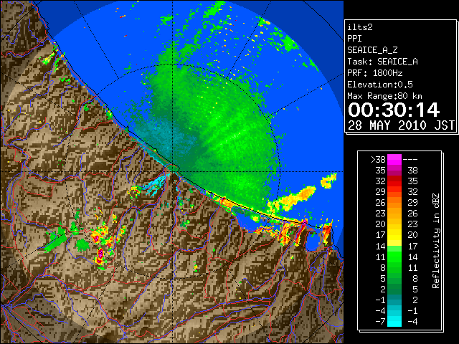Screen dimensions: 459x344
Task: Select the magenta swatch on the colour scale
Action: pos(394,160)
